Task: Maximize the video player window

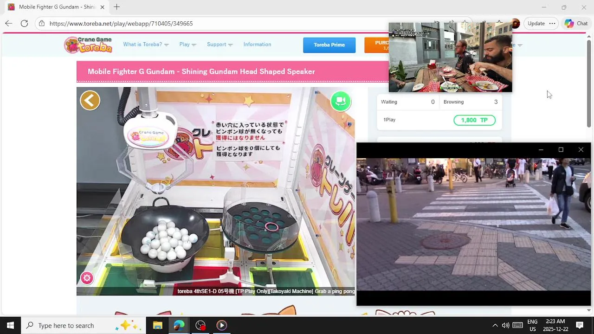Action: [561, 150]
